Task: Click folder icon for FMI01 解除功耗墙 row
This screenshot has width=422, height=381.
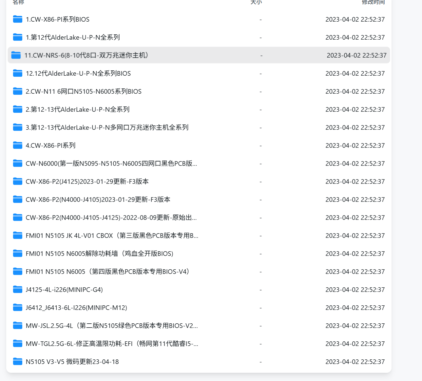Action: [18, 254]
